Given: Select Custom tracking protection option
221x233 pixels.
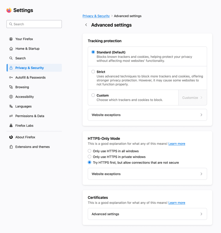Looking at the screenshot, I should click(x=93, y=95).
